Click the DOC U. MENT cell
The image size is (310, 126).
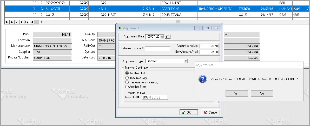click(179, 3)
